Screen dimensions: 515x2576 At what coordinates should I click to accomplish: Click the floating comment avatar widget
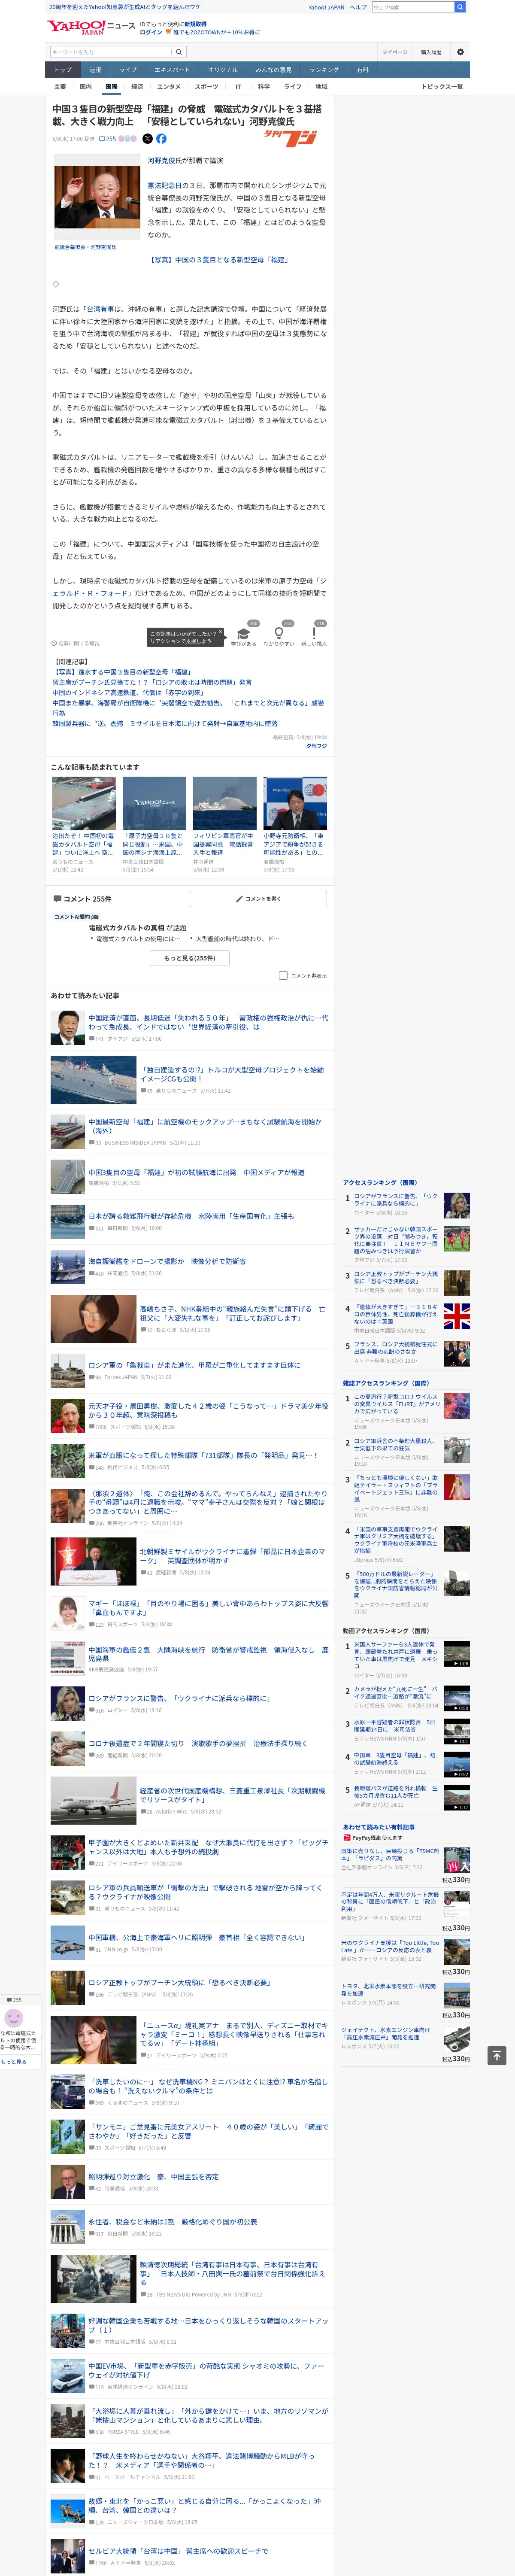(x=14, y=2018)
